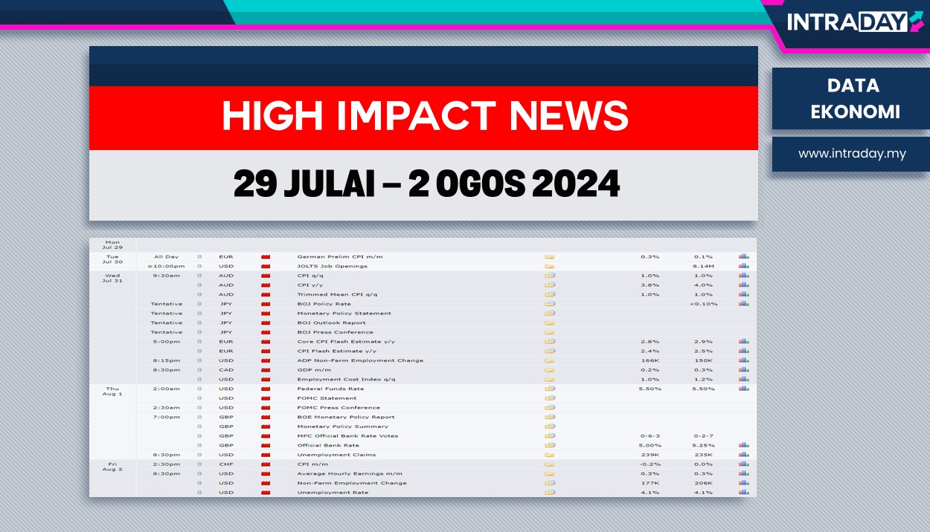Open the folder icon for German Prelim CPI m/m
The width and height of the screenshot is (930, 532).
click(549, 256)
